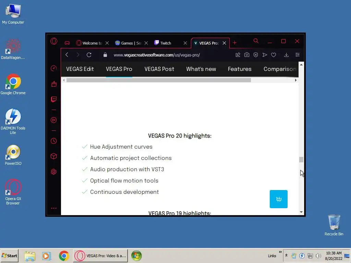Click the URL address field
351x263 pixels.
pyautogui.click(x=157, y=55)
